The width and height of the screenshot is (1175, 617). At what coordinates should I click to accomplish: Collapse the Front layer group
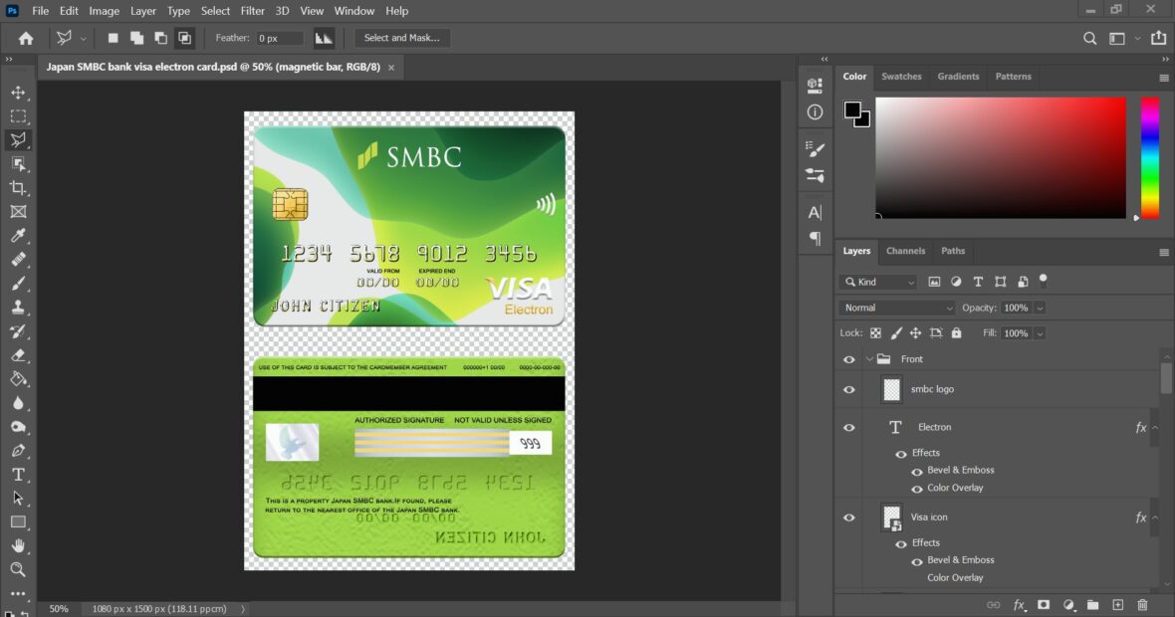868,358
